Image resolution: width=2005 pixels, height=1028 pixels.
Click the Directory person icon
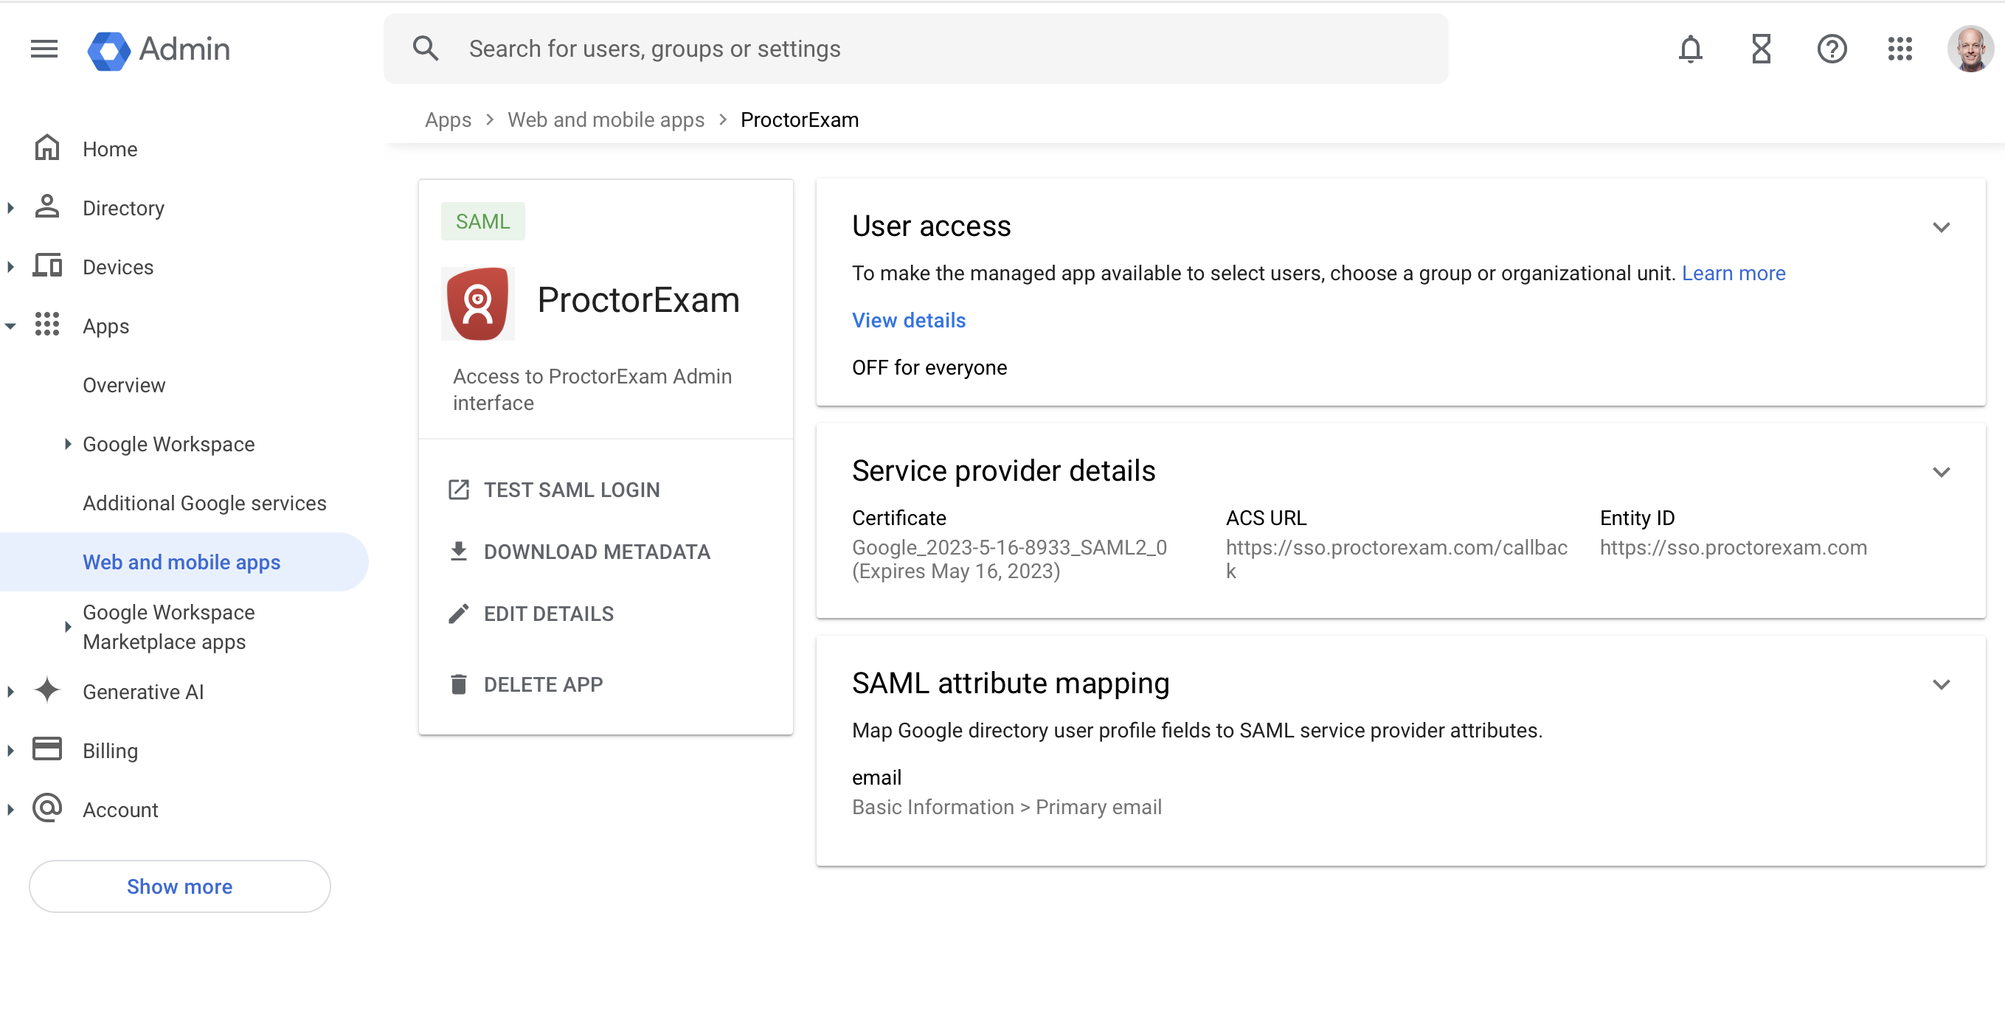tap(47, 207)
